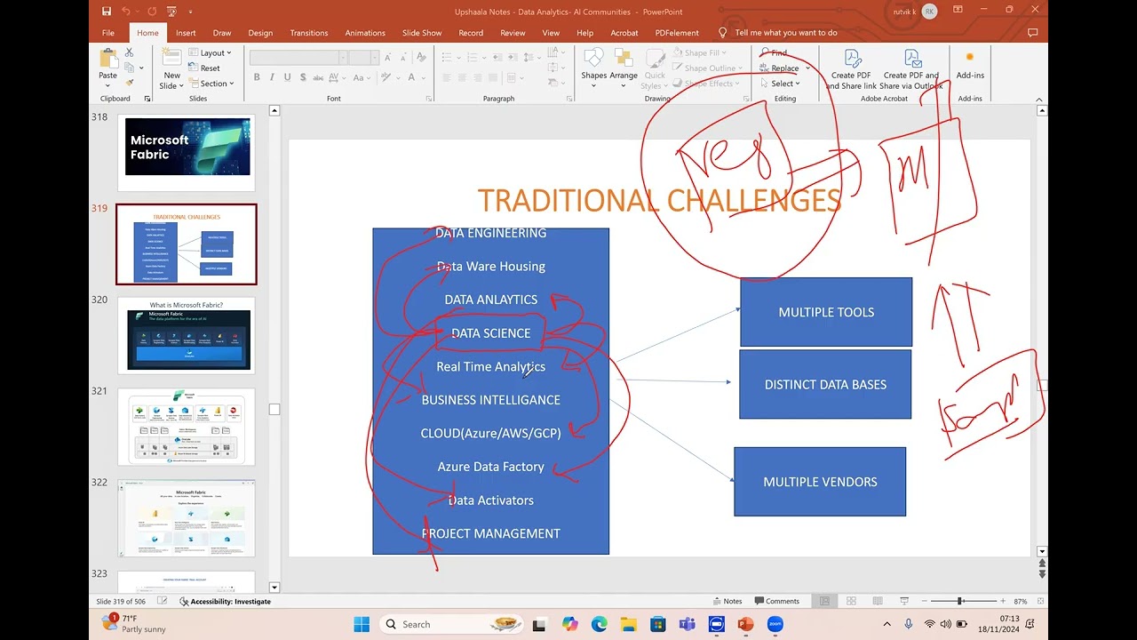Click the Copy icon

tap(129, 68)
